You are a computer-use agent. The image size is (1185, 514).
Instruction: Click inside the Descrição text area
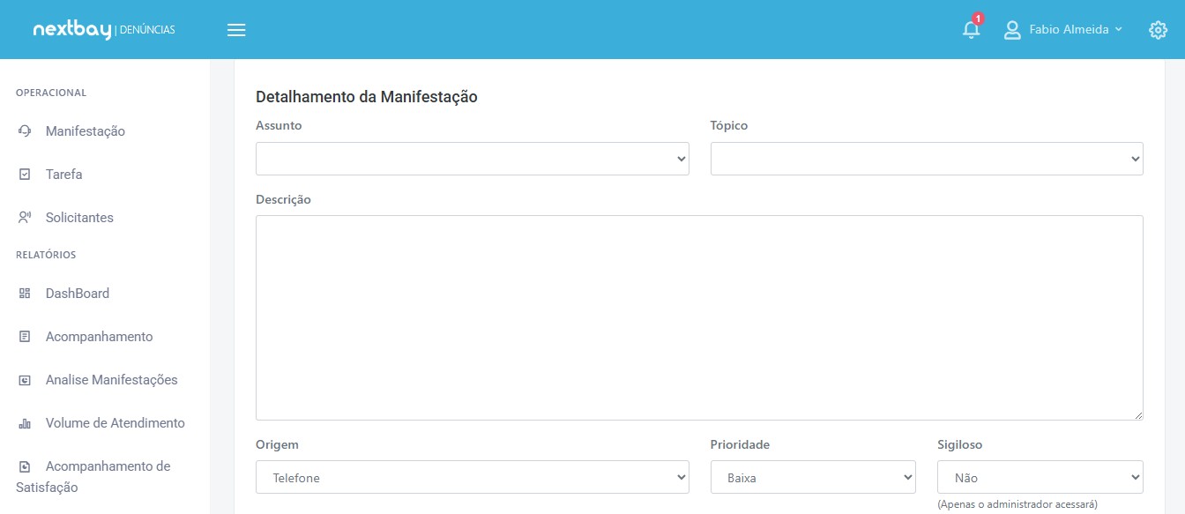pyautogui.click(x=699, y=317)
